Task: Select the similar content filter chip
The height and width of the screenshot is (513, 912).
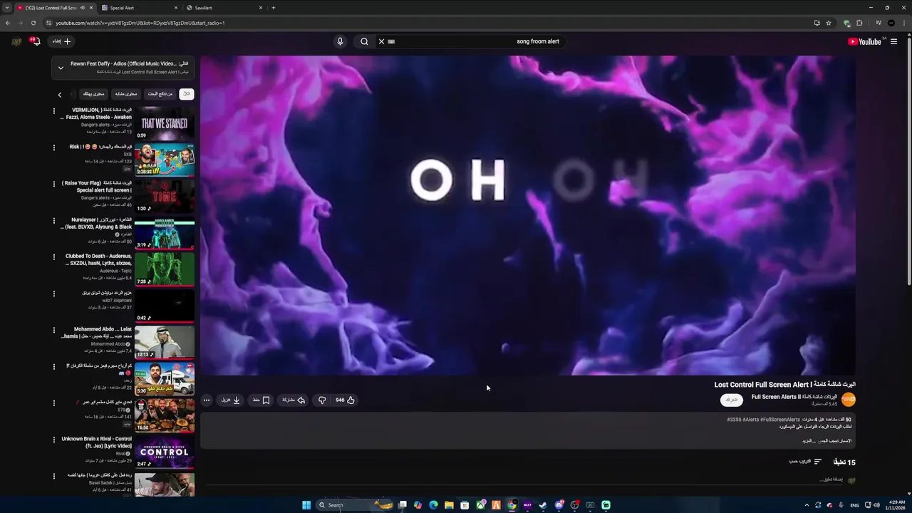Action: point(125,94)
